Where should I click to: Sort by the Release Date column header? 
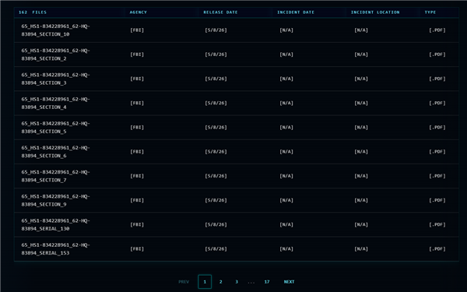point(220,12)
